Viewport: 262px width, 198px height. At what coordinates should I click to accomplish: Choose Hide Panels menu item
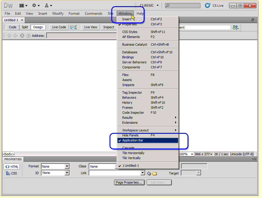point(148,135)
